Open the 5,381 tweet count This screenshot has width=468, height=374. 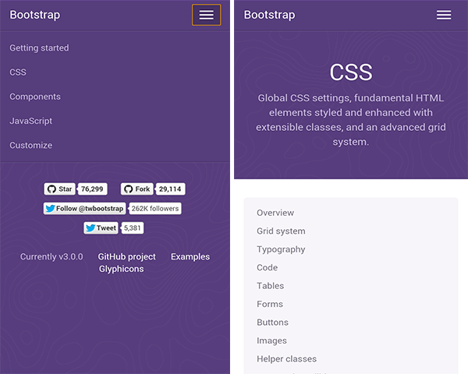click(133, 228)
